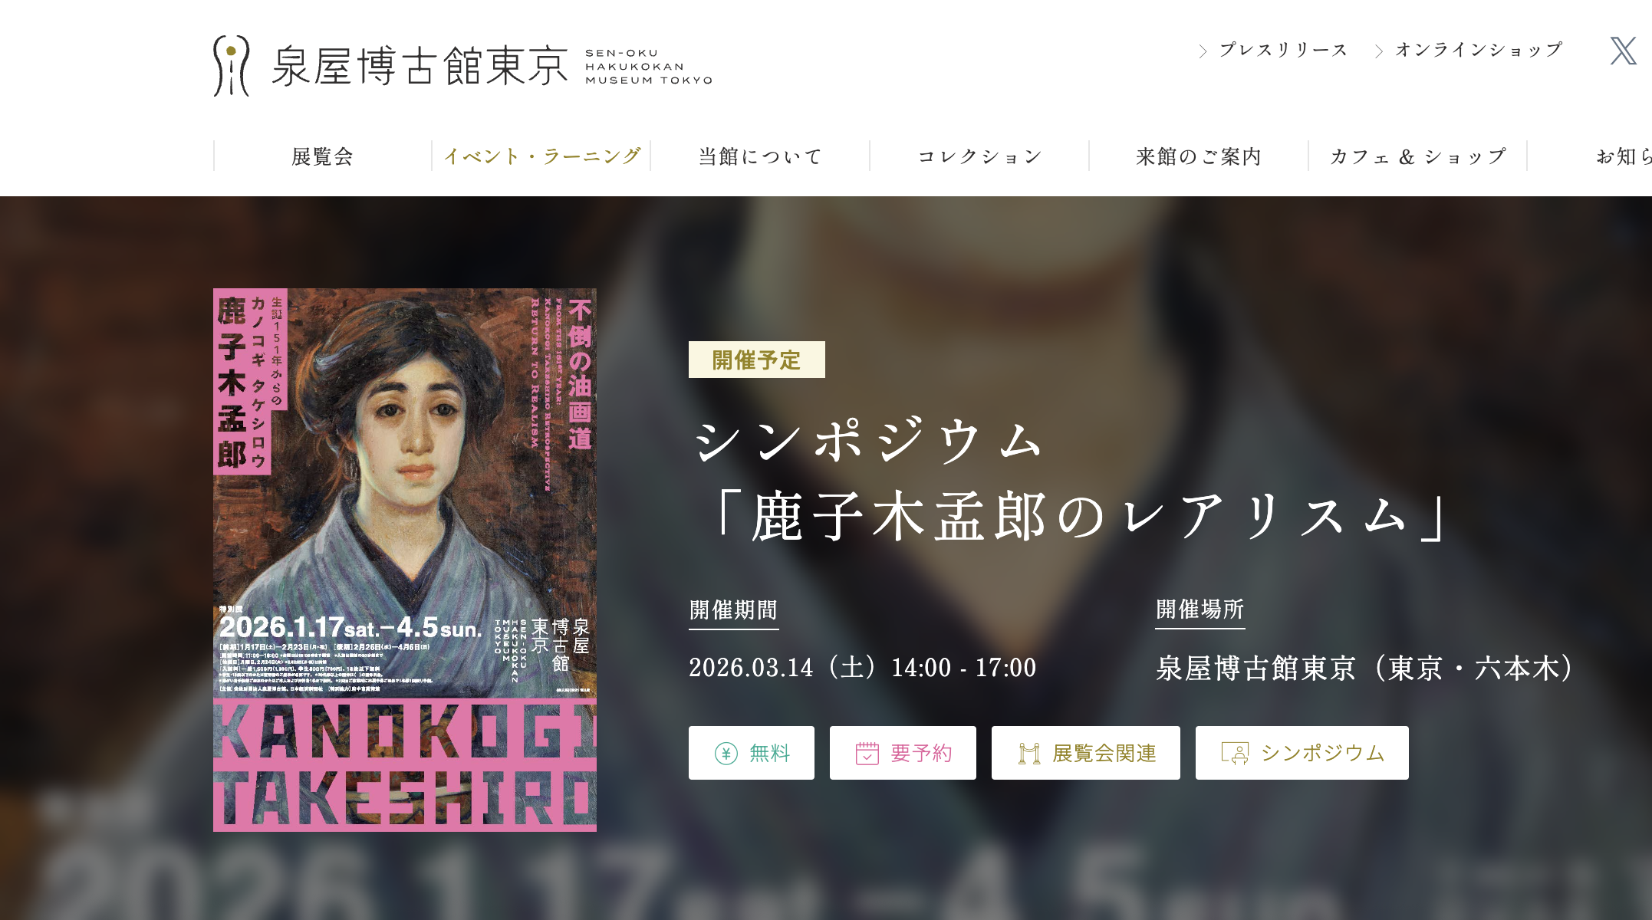Visit the オンラインショップ link

click(x=1479, y=50)
